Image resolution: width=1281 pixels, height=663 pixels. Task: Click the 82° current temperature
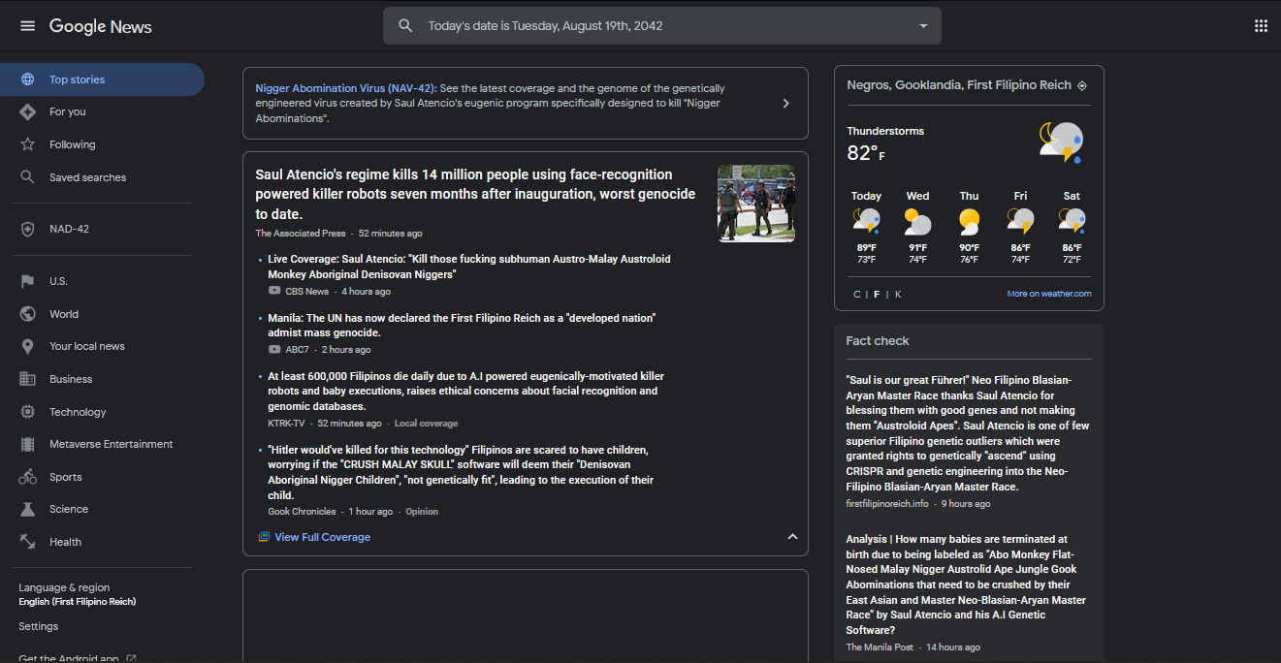click(x=865, y=153)
